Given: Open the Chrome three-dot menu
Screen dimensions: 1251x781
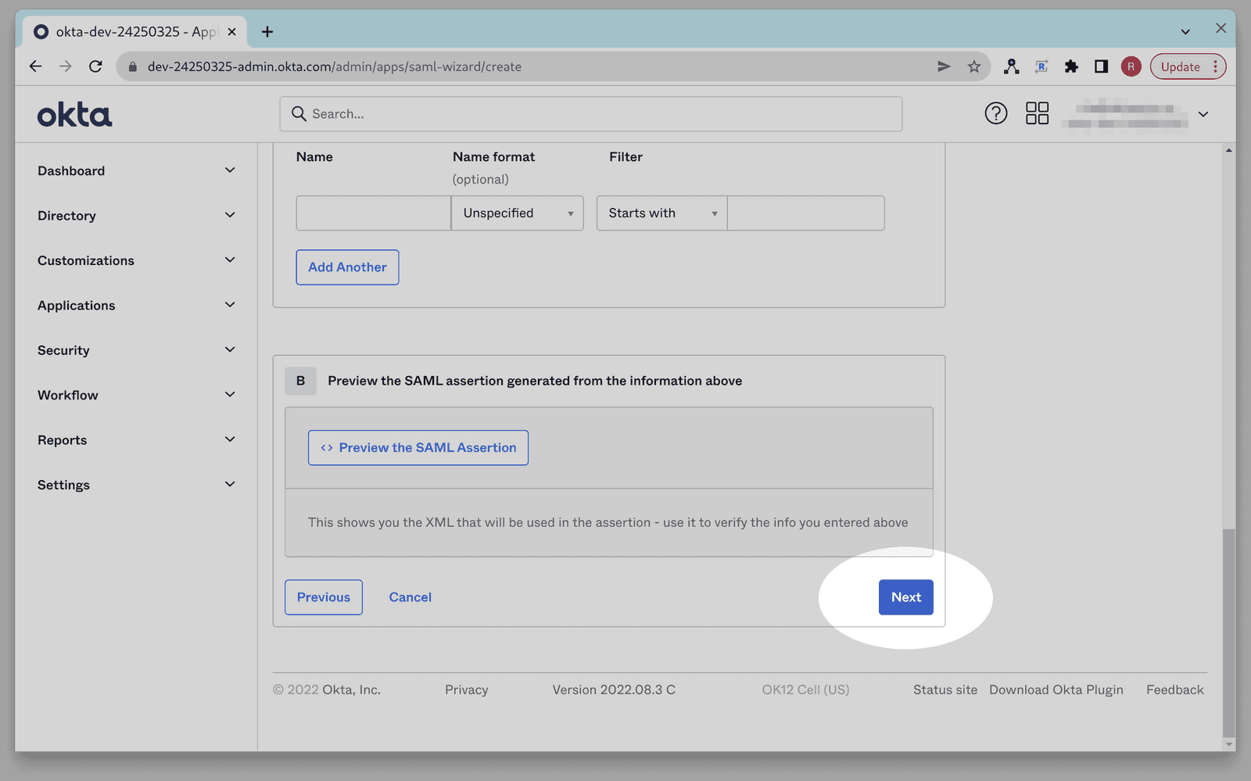Looking at the screenshot, I should [x=1215, y=66].
